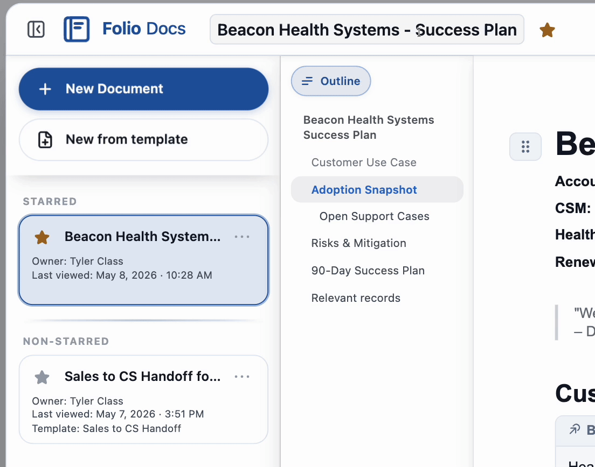Click 'Template: Sales to CS Handoff' text
Viewport: 595px width, 467px height.
point(106,428)
